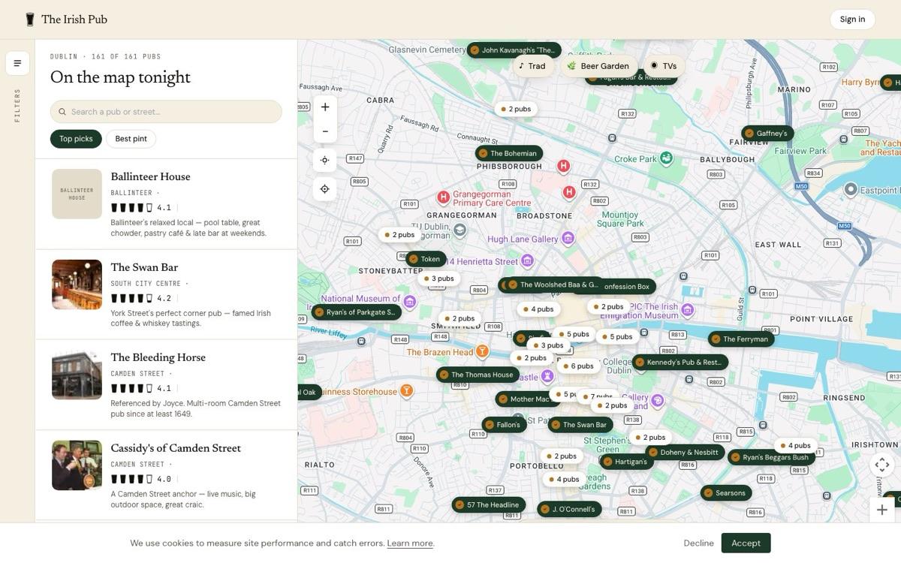
Task: Click the Irish Pub pint logo
Action: 30,20
